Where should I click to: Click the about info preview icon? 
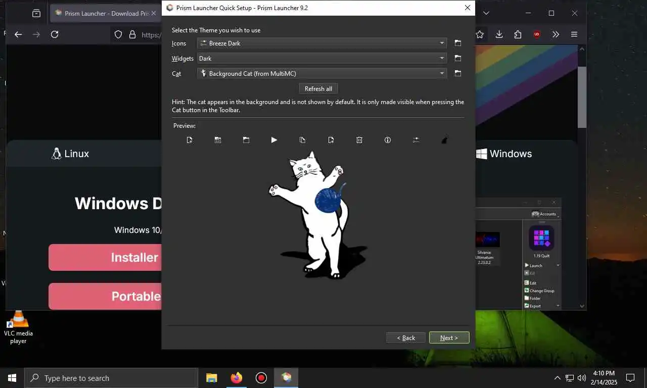point(388,140)
